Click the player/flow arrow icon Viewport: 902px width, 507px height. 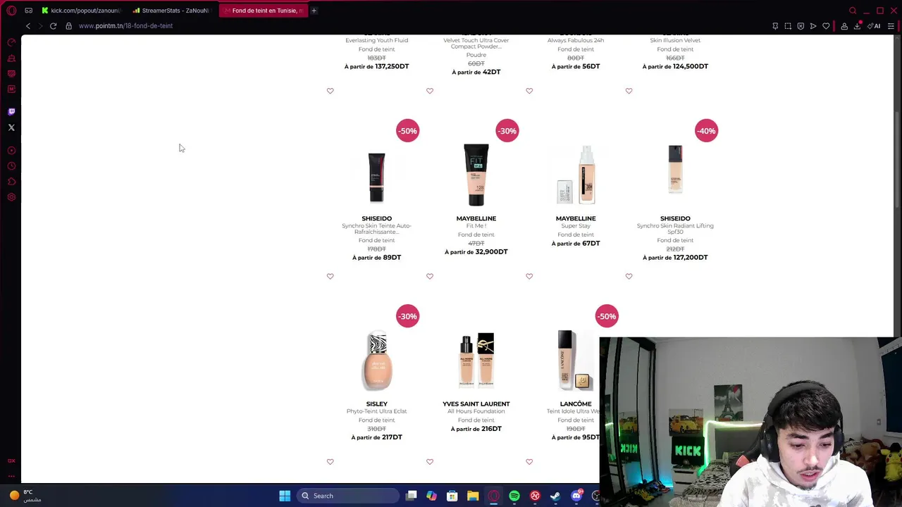tap(813, 26)
